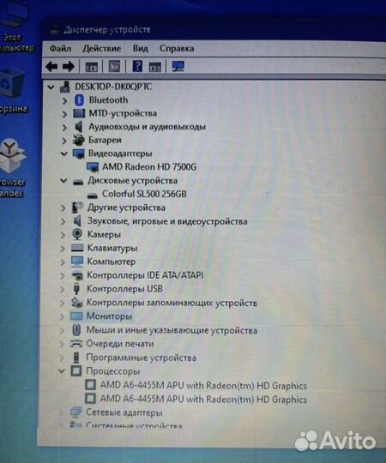Select the second AMD A6-4455M APU entry
This screenshot has width=386, height=463.
click(203, 400)
